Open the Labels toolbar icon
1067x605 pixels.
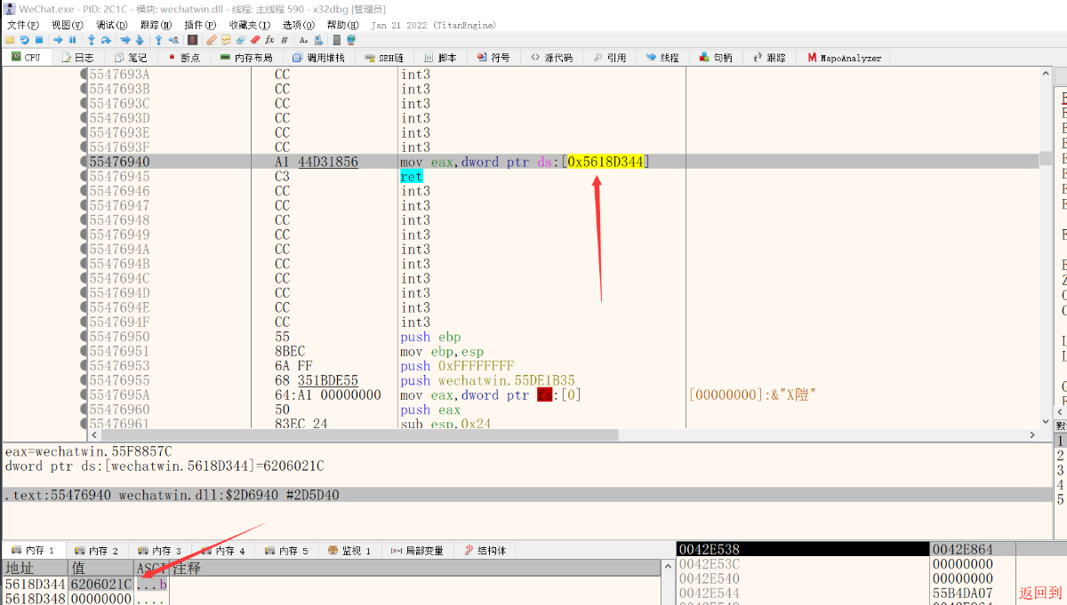coord(240,40)
